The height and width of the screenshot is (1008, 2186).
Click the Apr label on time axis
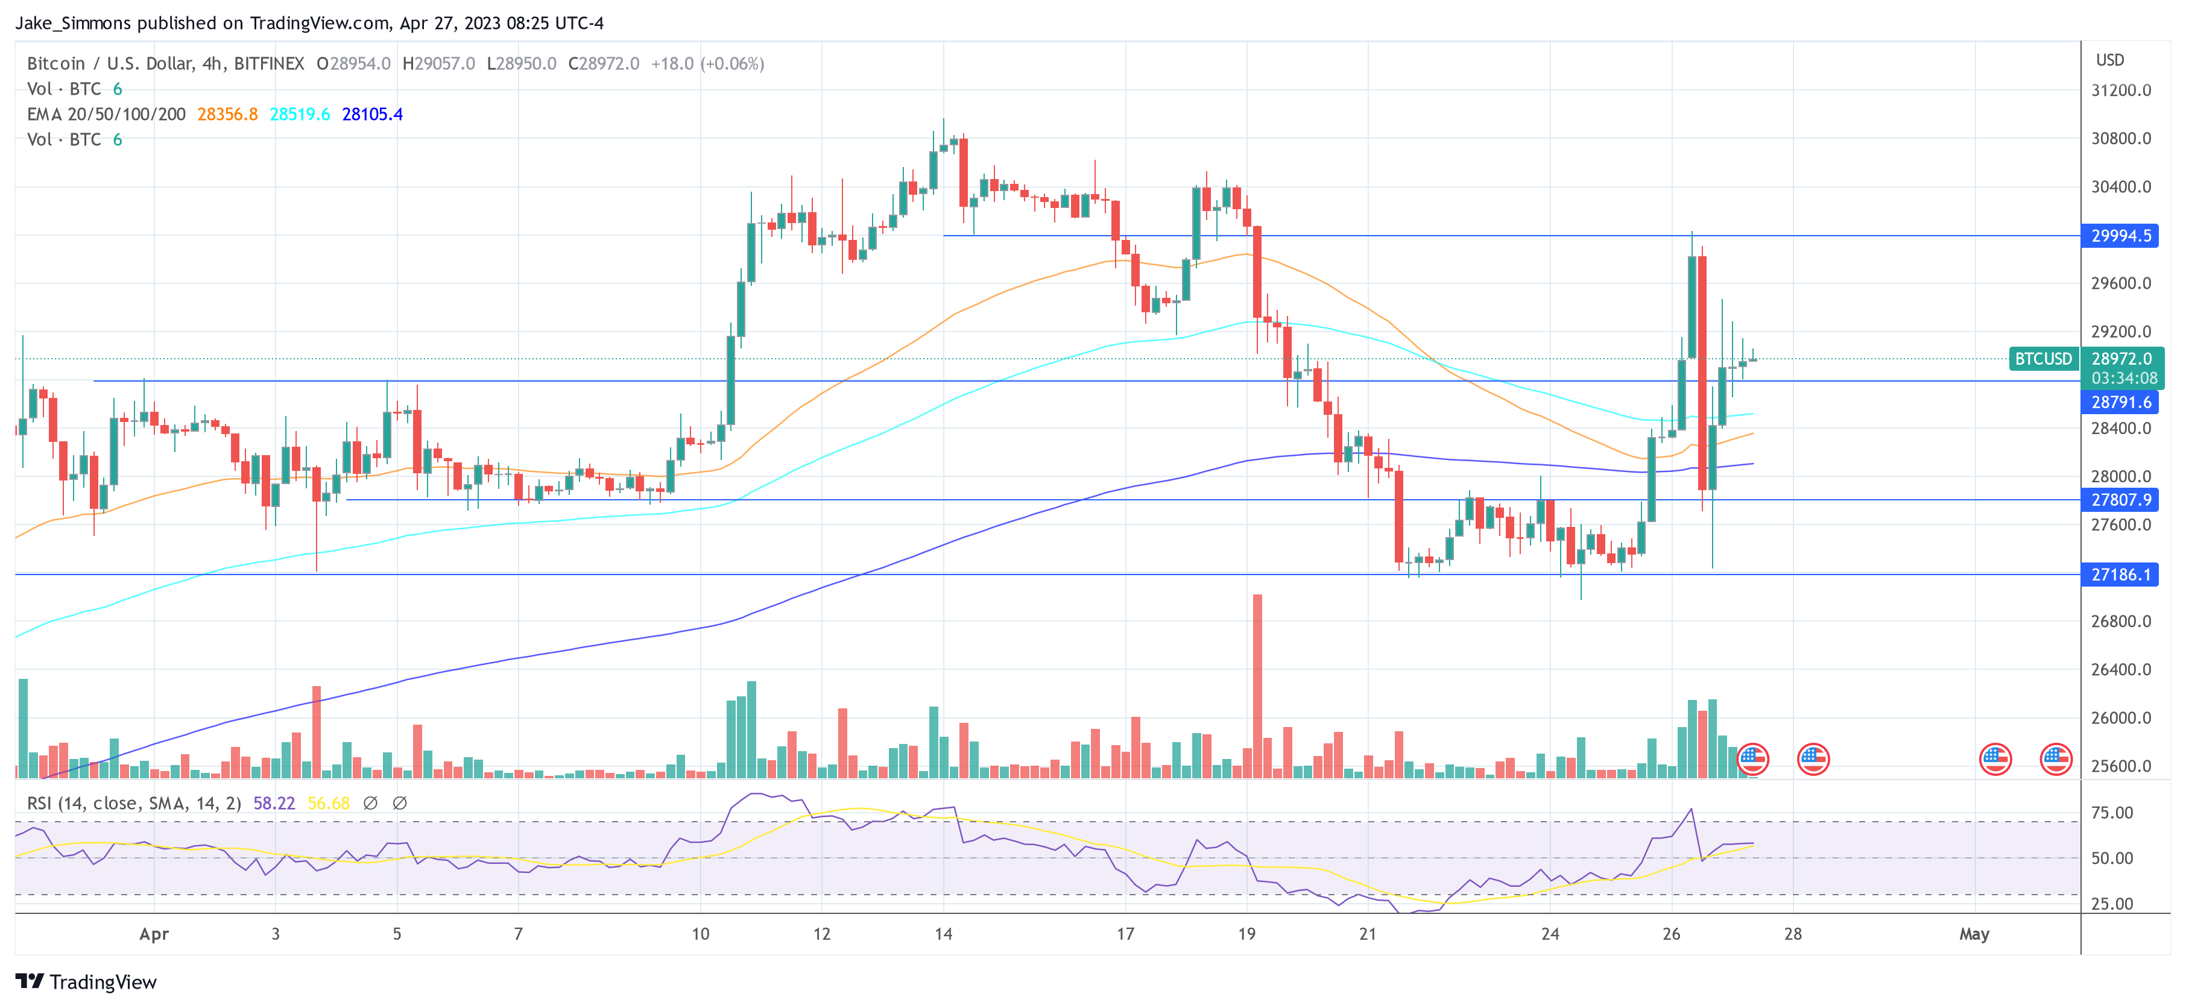154,934
